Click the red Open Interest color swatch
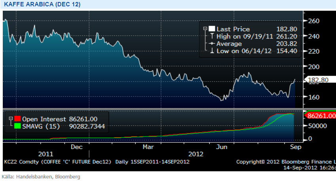This screenshot has width=336, height=182. coord(17,119)
